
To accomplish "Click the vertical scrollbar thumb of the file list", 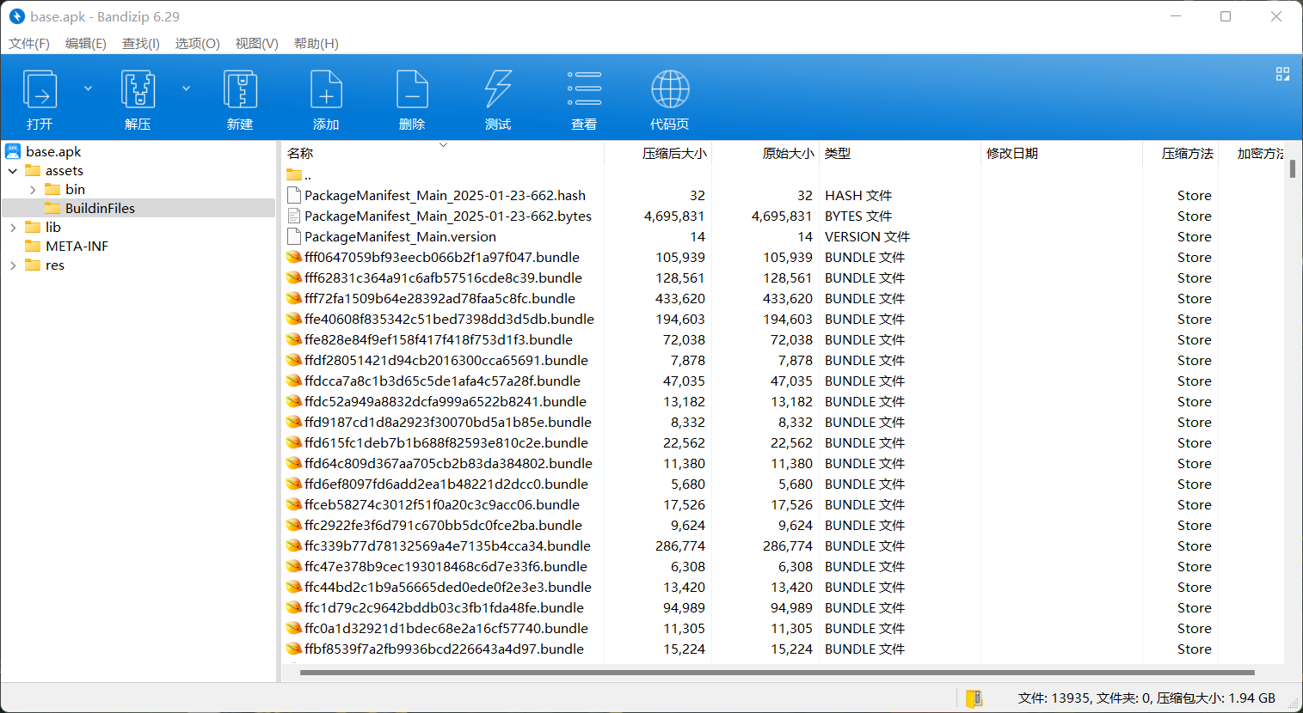I will tap(1293, 168).
